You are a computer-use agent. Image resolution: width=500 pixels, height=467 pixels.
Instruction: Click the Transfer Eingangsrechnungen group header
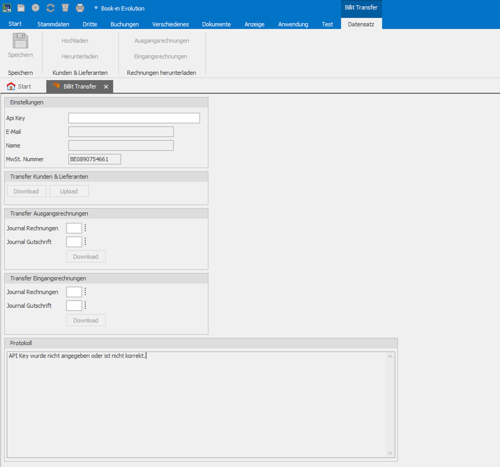pyautogui.click(x=106, y=278)
